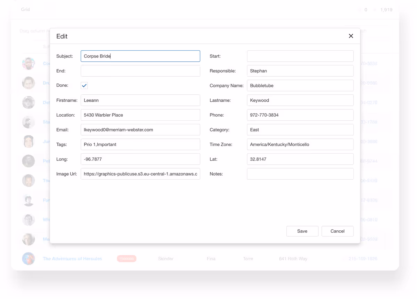Screen dimensions: 417x299
Task: Edit the Location field 5430 Warbler Place
Action: [x=140, y=115]
